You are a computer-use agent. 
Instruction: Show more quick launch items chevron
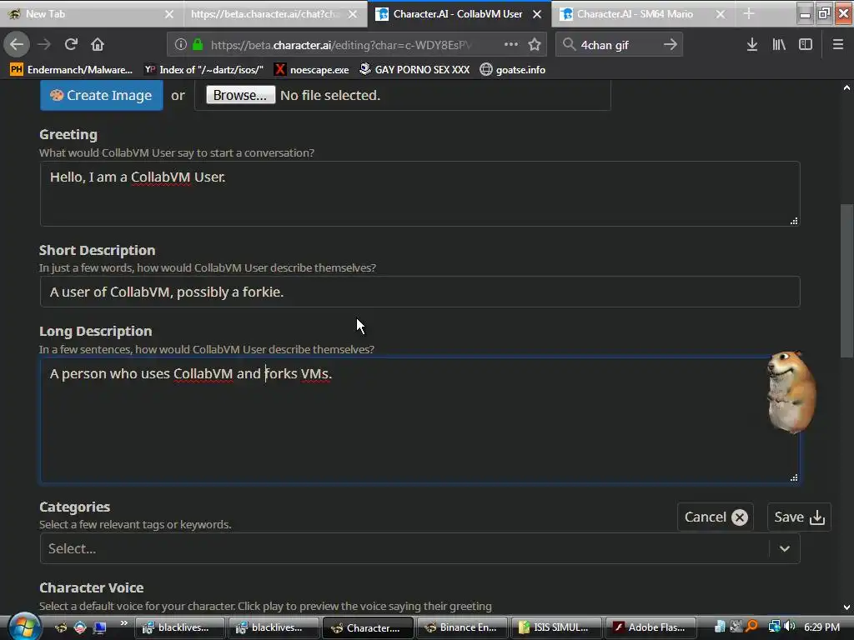(x=124, y=623)
